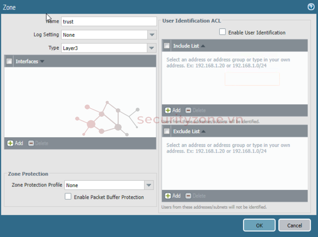Click the User Identification ACL heading
The width and height of the screenshot is (318, 237).
tap(192, 21)
